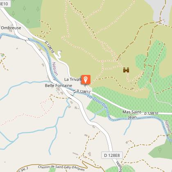Click the La Trivalle place label

73,79
